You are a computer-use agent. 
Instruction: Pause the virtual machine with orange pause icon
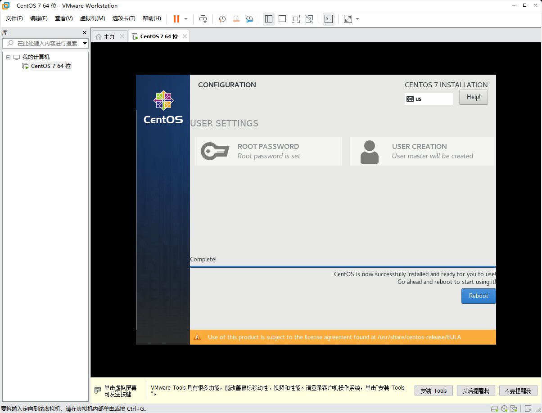pos(176,19)
